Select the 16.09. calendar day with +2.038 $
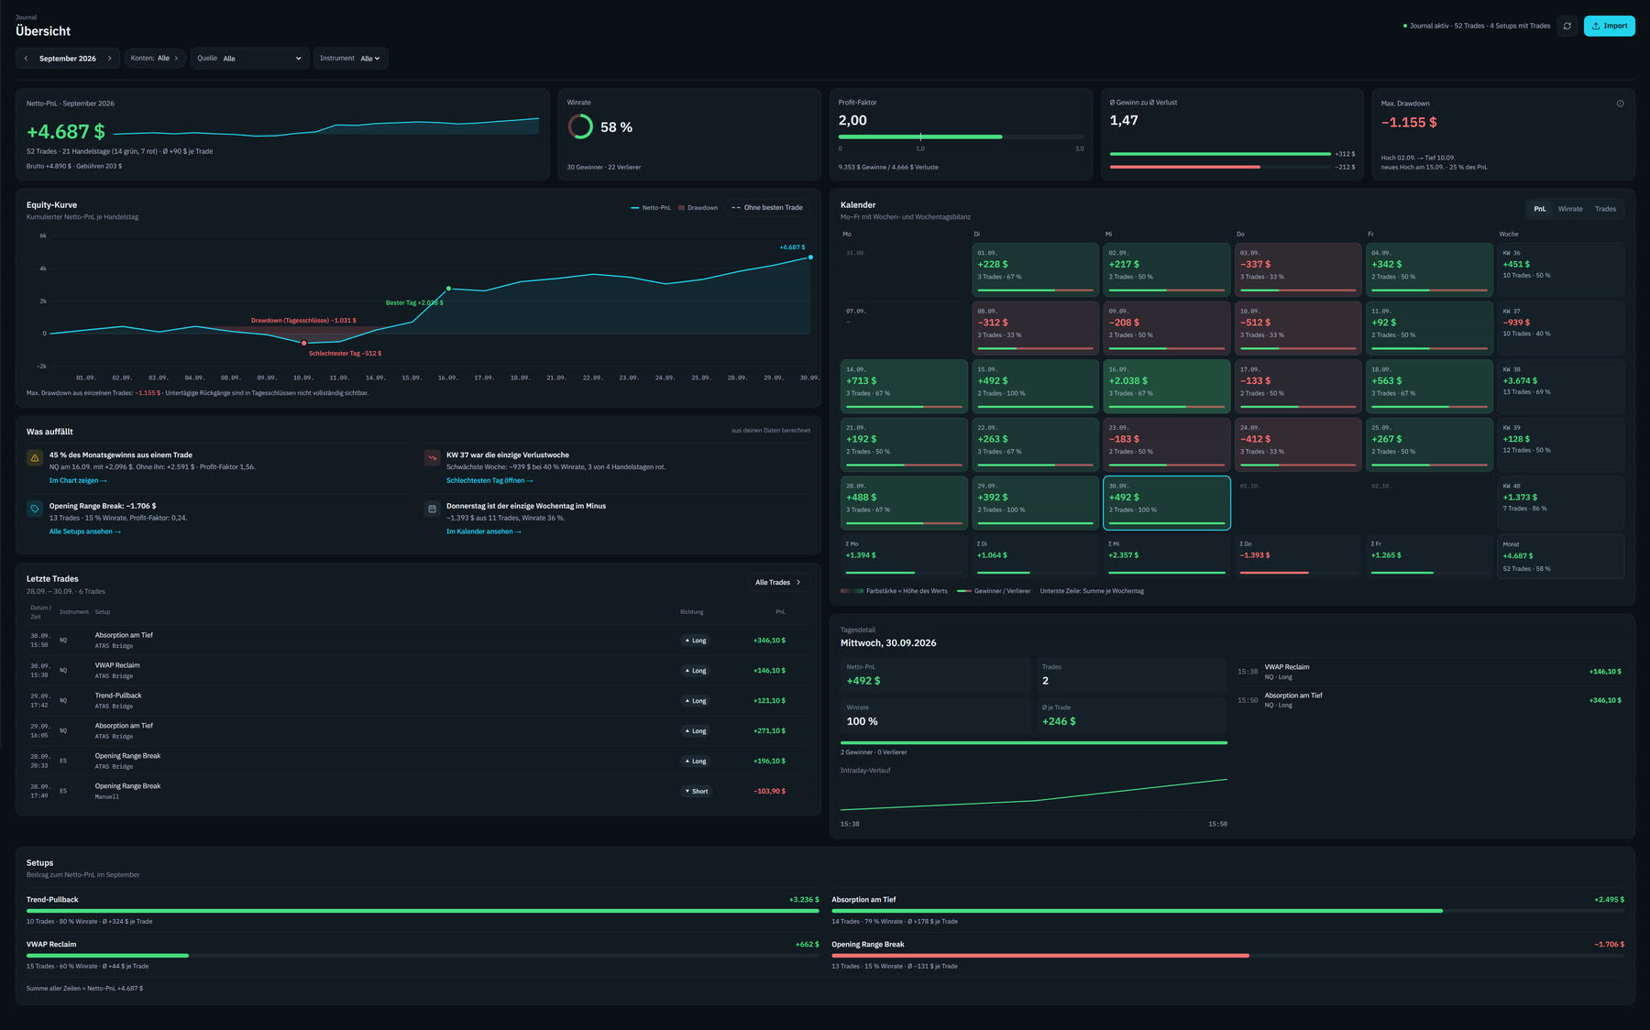This screenshot has height=1030, width=1650. coord(1167,386)
